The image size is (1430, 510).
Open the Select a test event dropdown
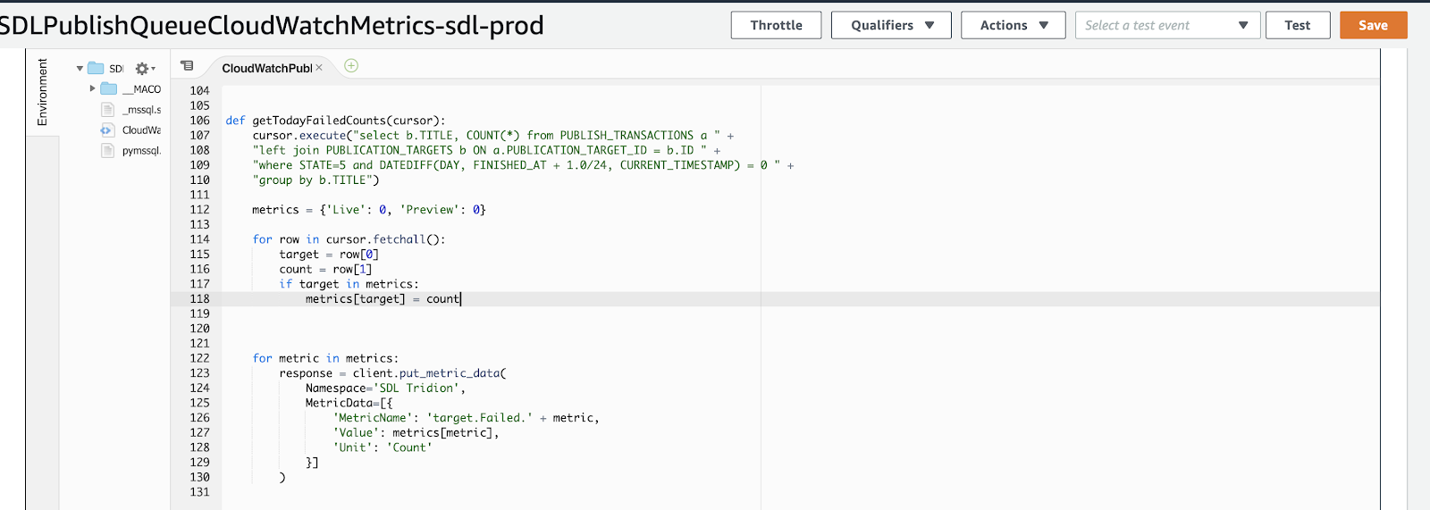[1166, 25]
